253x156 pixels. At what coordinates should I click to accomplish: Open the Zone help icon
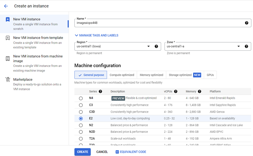246,46
